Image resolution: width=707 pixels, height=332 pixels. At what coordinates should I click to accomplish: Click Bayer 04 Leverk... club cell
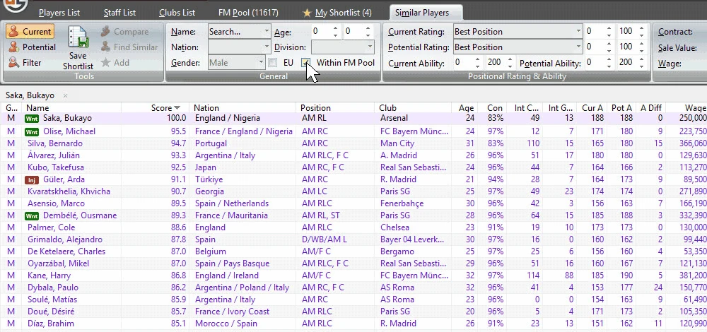[413, 239]
